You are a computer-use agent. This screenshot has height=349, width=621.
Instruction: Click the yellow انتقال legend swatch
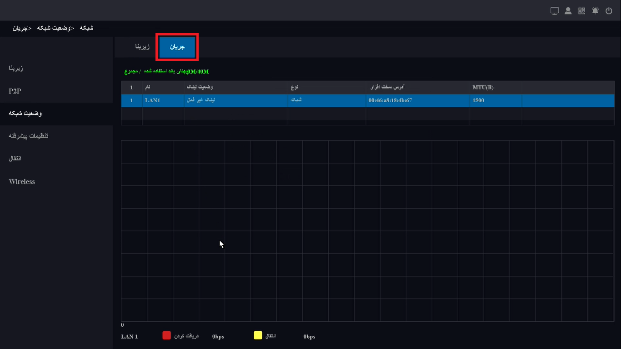click(x=258, y=335)
